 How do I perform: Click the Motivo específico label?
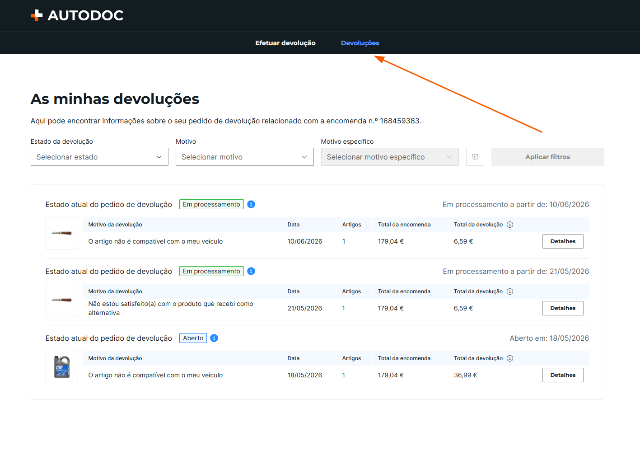pyautogui.click(x=347, y=141)
